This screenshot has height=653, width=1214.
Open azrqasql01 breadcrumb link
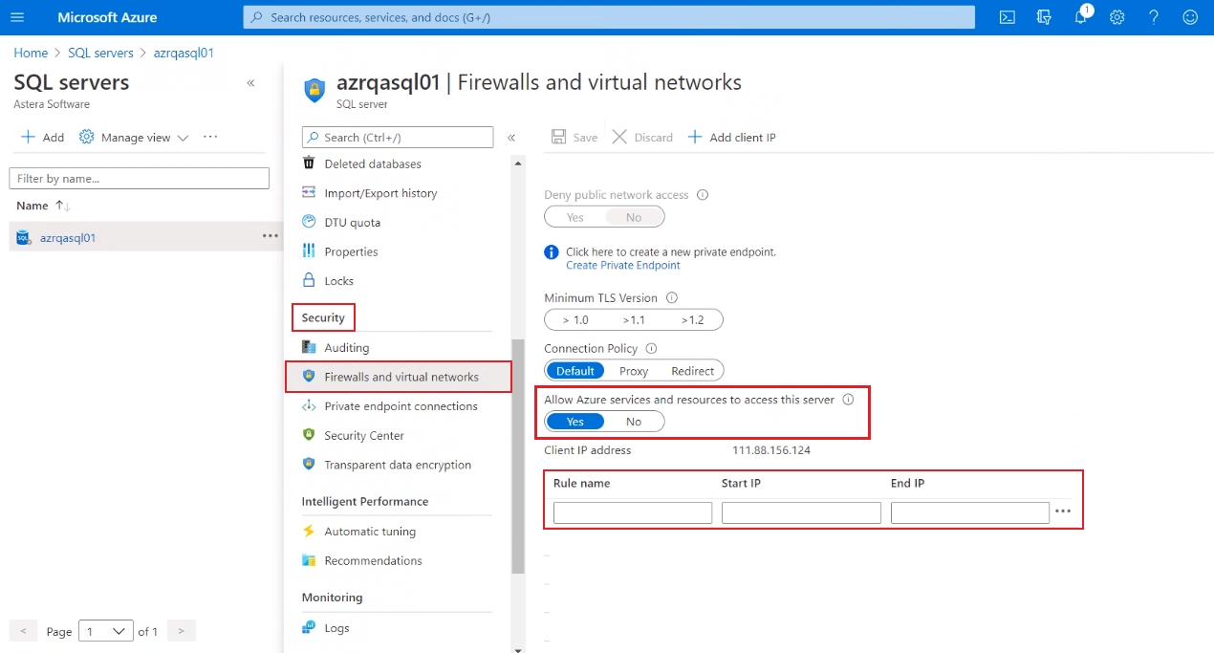pyautogui.click(x=182, y=53)
